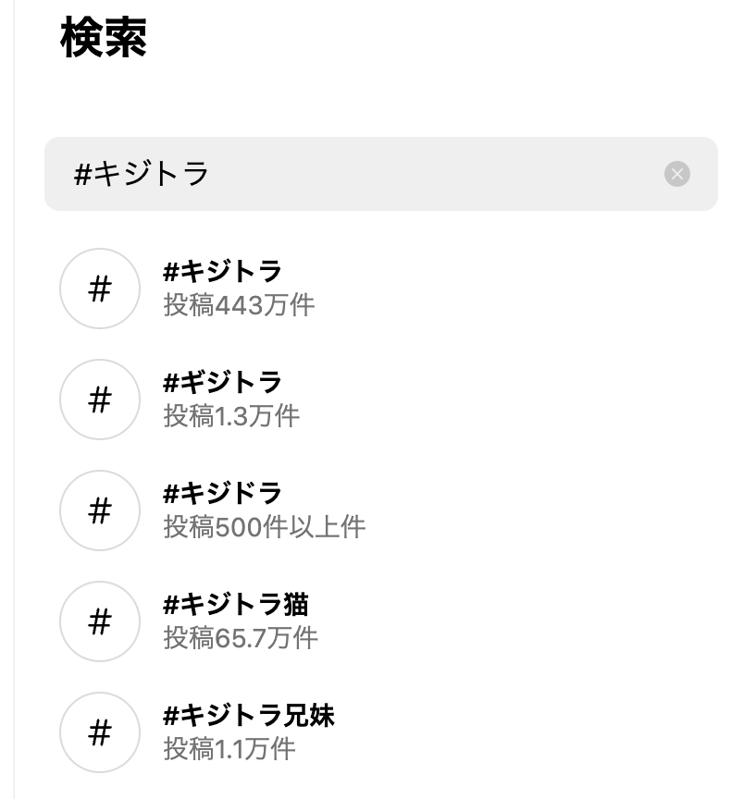
Task: Click the 投稿500件以上件 post count
Action: pyautogui.click(x=264, y=526)
